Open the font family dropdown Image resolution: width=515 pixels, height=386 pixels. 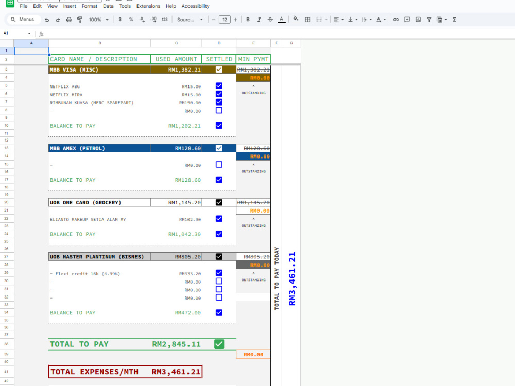[x=190, y=20]
